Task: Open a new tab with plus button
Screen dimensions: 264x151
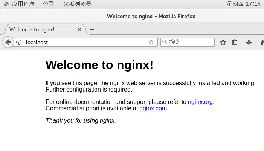Action: pyautogui.click(x=92, y=29)
